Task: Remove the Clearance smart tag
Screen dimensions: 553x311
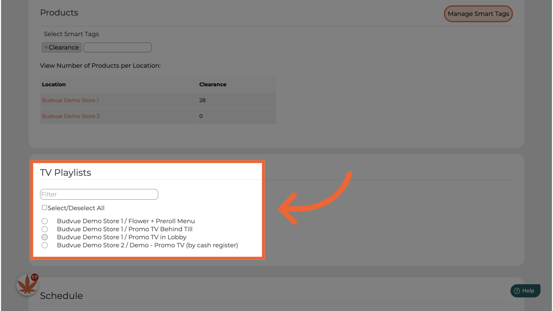Action: pyautogui.click(x=46, y=48)
